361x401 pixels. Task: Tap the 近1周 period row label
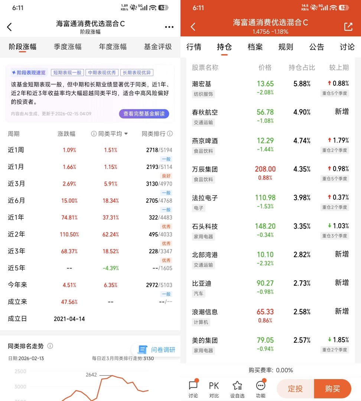16,150
